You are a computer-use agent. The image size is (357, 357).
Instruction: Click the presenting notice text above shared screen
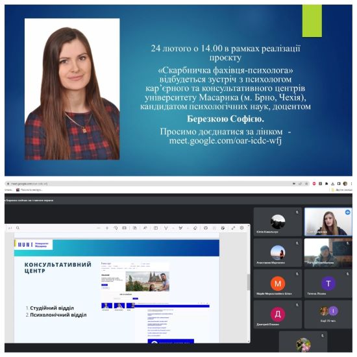pyautogui.click(x=29, y=201)
